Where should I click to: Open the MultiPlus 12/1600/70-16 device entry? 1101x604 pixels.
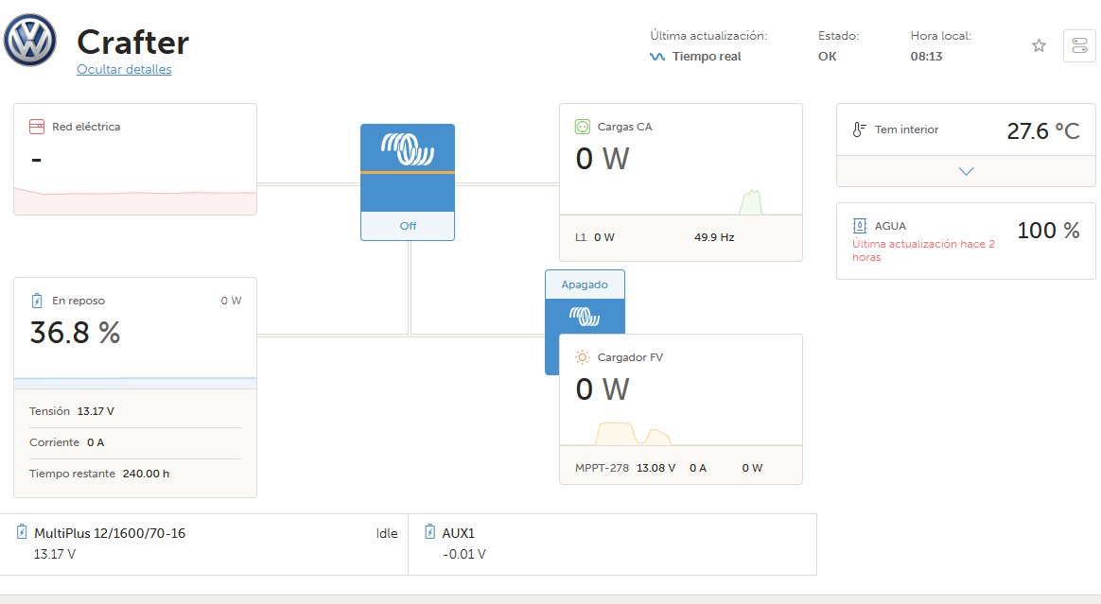point(110,533)
